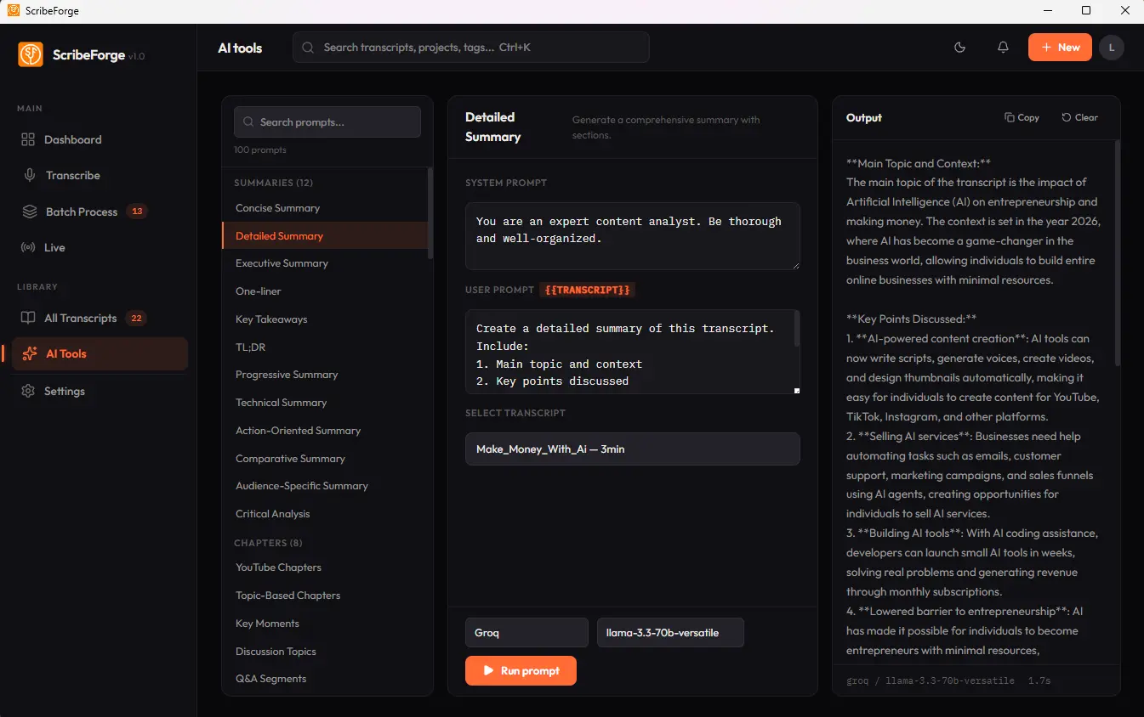Create something with the New button
Image resolution: width=1144 pixels, height=717 pixels.
pyautogui.click(x=1059, y=47)
